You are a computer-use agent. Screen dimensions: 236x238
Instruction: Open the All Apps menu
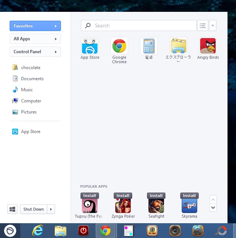pyautogui.click(x=35, y=39)
